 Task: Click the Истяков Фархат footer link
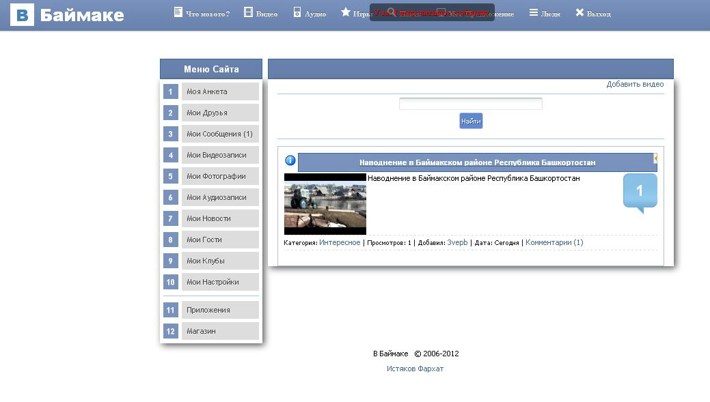click(x=415, y=369)
